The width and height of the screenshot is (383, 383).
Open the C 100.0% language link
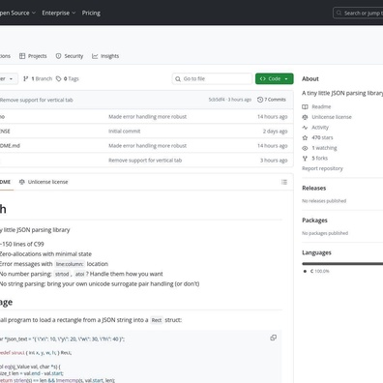[319, 271]
